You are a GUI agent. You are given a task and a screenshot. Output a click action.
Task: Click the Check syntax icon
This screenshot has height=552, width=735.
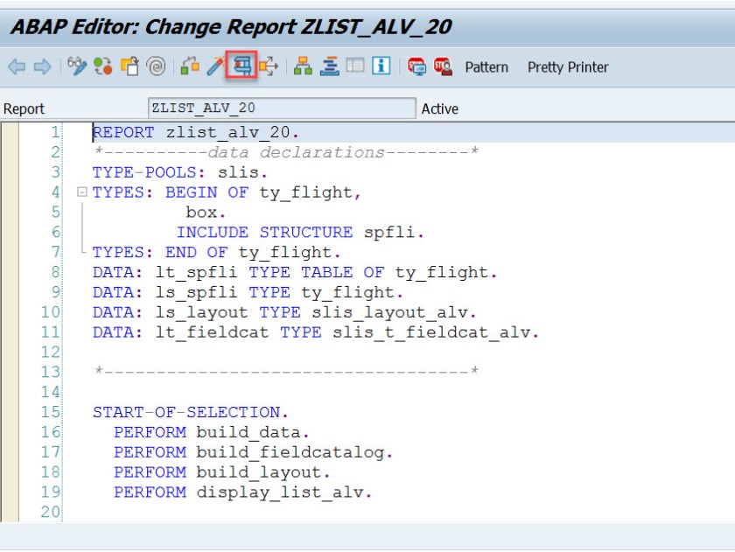[191, 66]
